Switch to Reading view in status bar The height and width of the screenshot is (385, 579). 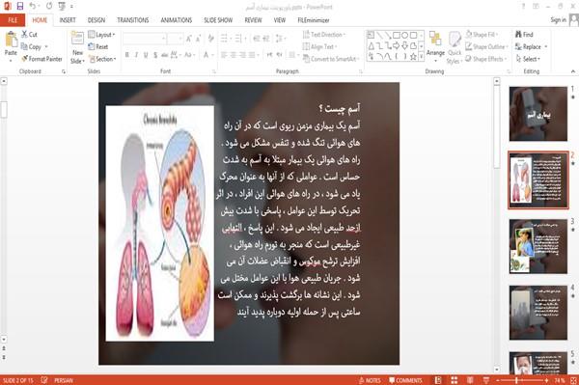click(470, 380)
